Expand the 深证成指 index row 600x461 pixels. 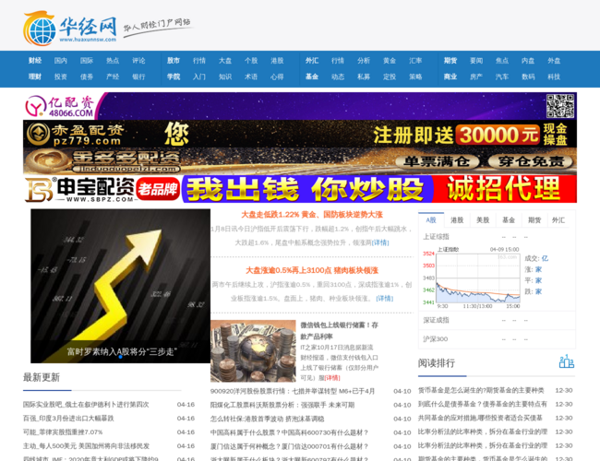(497, 320)
